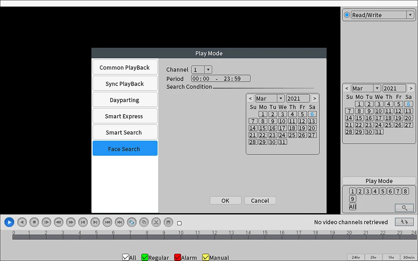Click the OK button
The width and height of the screenshot is (418, 261).
tap(226, 200)
